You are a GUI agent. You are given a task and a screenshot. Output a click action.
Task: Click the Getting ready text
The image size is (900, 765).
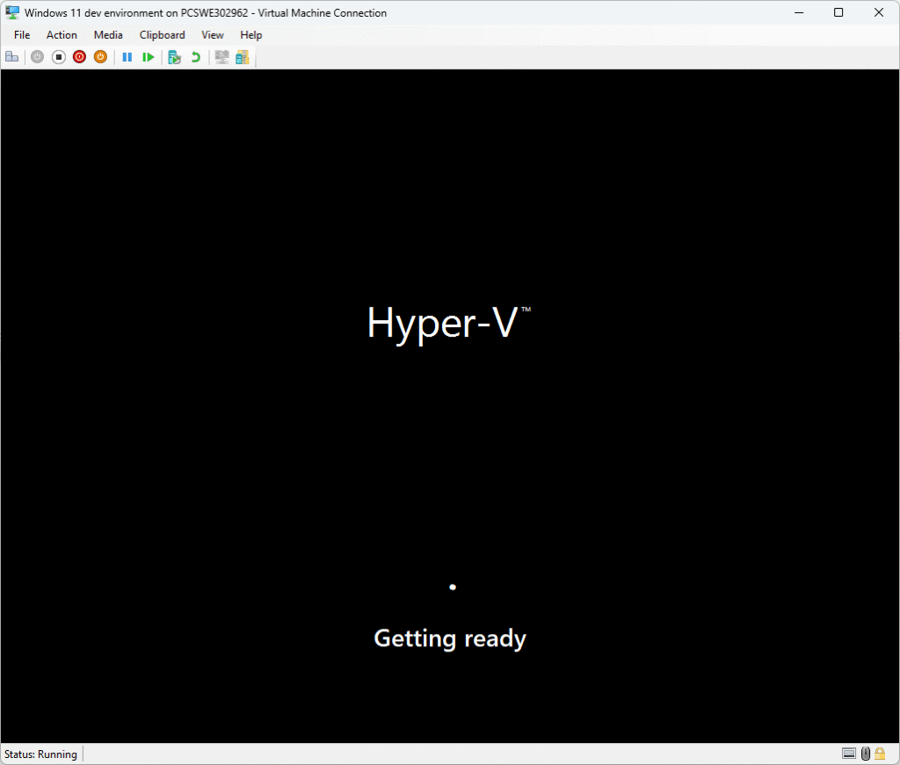pyautogui.click(x=450, y=638)
